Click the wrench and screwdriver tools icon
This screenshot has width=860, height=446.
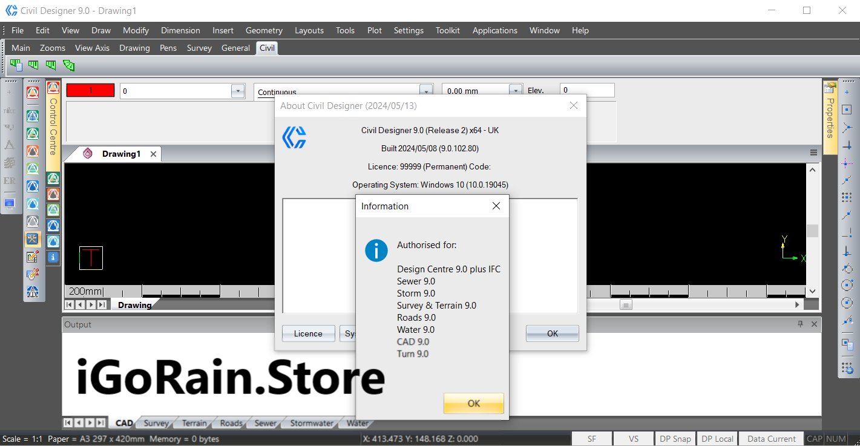coord(33,239)
